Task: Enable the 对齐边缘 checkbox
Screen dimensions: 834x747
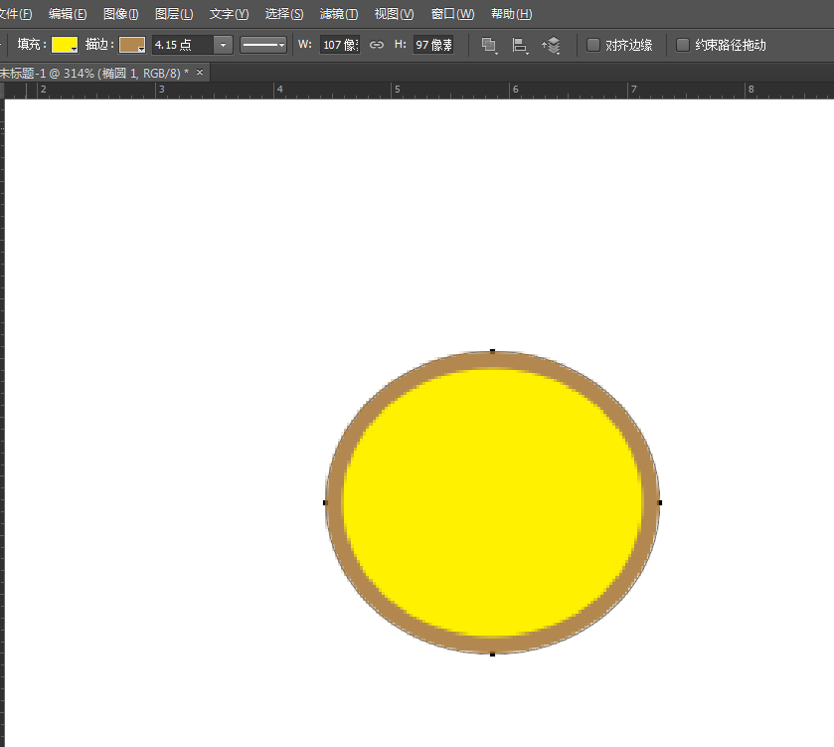Action: (x=593, y=45)
